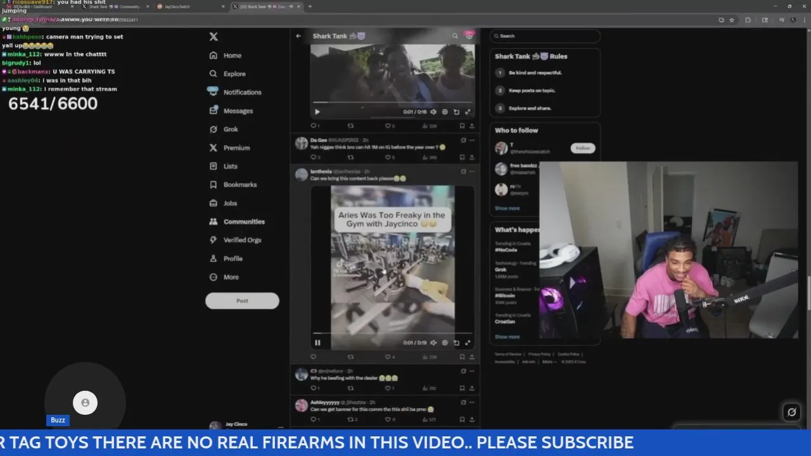Open more options on 'beefing with dealer' post
811x456 pixels.
[x=472, y=371]
